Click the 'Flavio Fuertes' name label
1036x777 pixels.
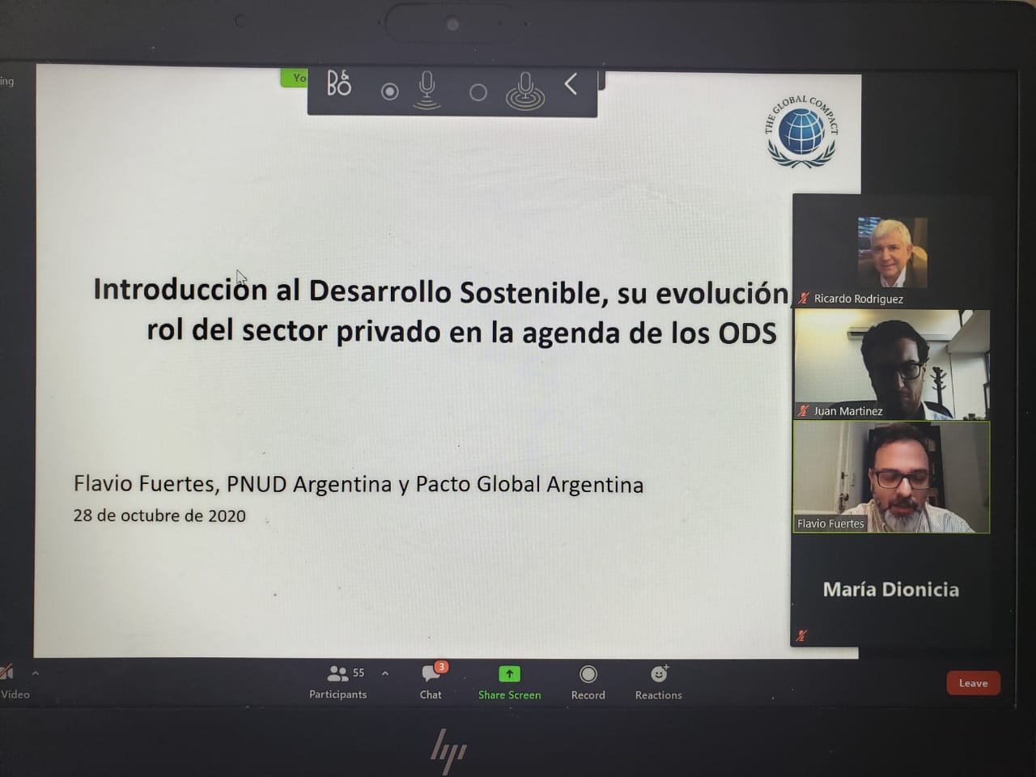tap(830, 524)
